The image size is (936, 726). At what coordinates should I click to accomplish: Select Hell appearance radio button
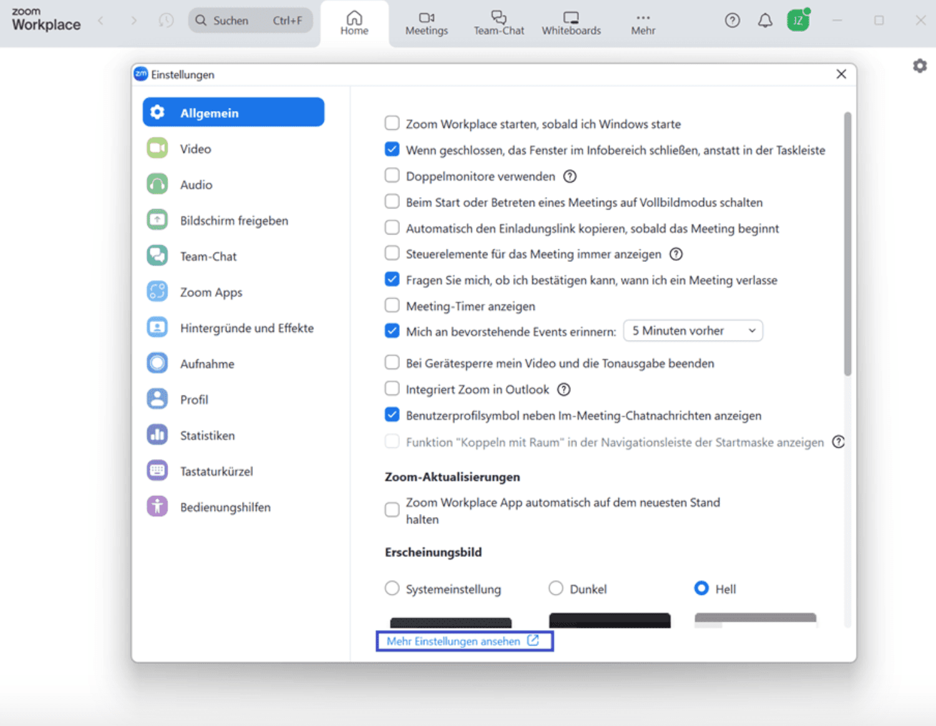point(701,588)
